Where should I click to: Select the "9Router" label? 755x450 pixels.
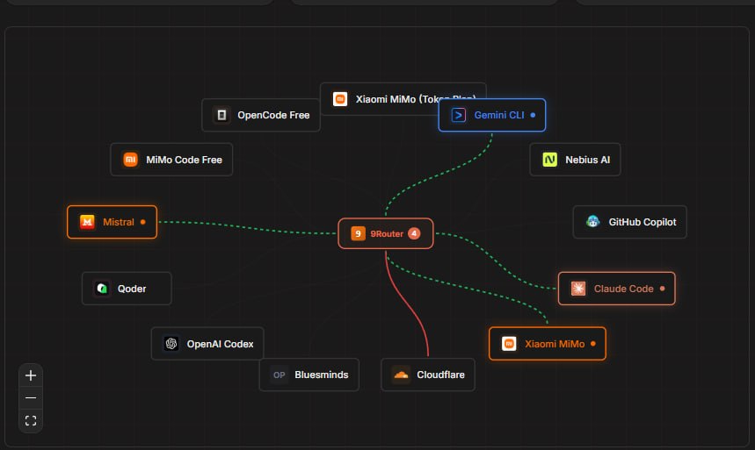click(x=387, y=234)
